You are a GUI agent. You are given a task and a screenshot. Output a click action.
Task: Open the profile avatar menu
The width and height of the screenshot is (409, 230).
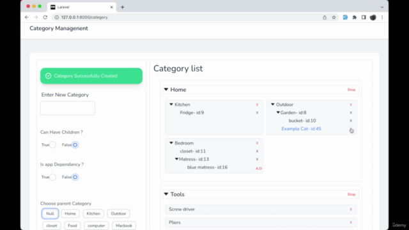[373, 17]
